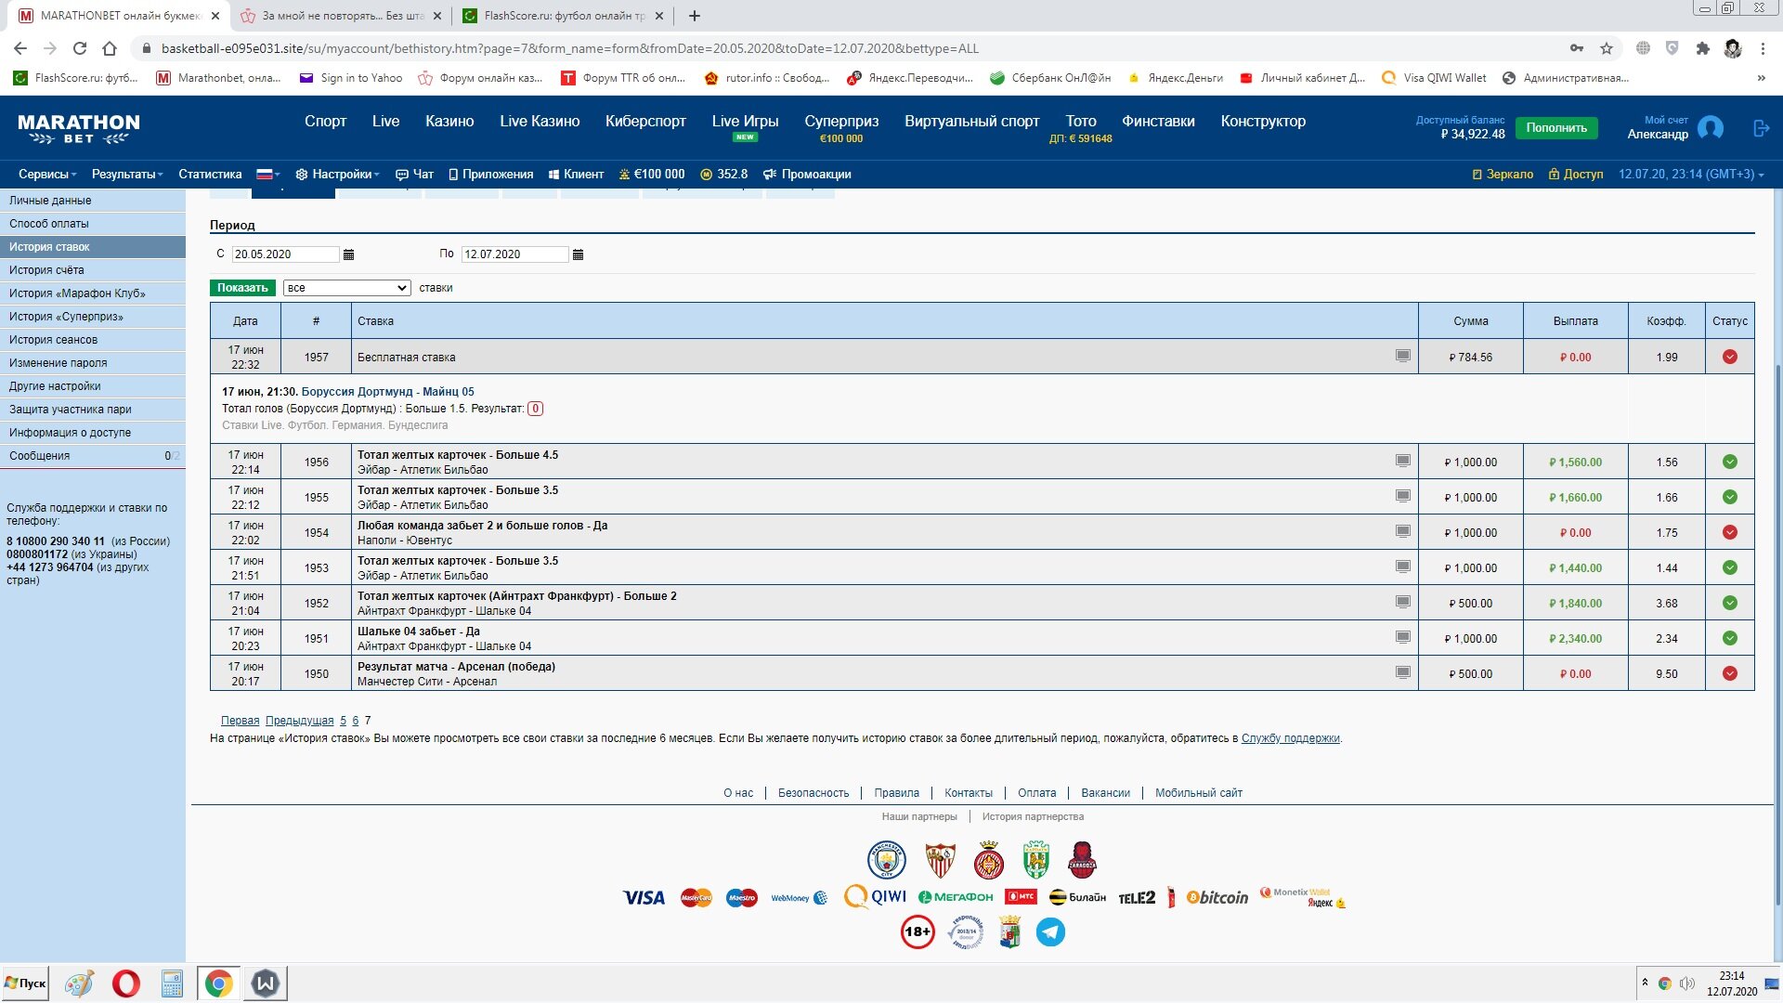This screenshot has width=1783, height=1003.
Task: Open the bet type 'все' dropdown
Action: [346, 288]
